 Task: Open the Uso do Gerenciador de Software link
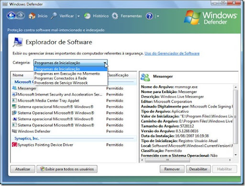tap(172, 53)
